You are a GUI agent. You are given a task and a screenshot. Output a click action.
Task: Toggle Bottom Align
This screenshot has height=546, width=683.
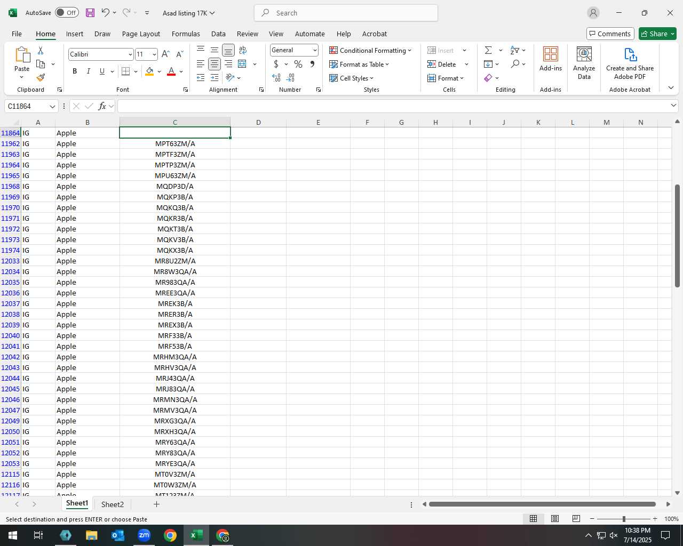point(228,50)
